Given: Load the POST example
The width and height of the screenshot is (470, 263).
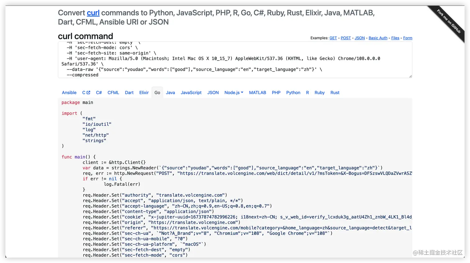Looking at the screenshot, I should click(x=346, y=38).
